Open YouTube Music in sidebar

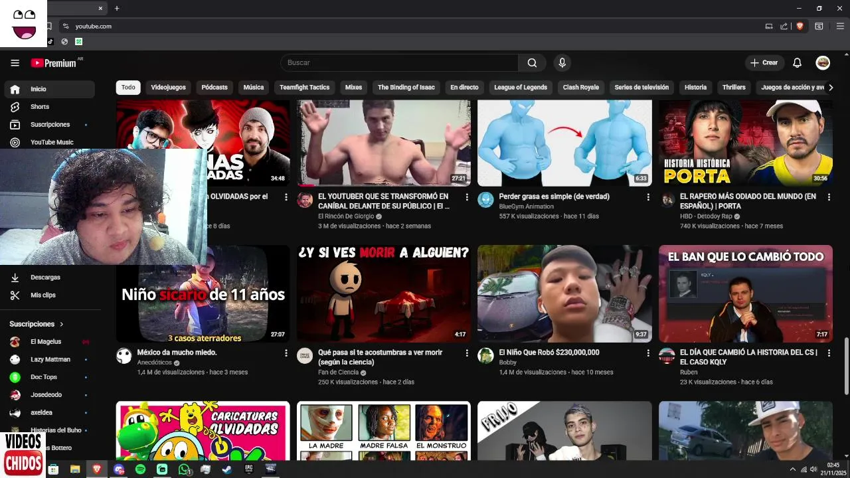click(49, 142)
